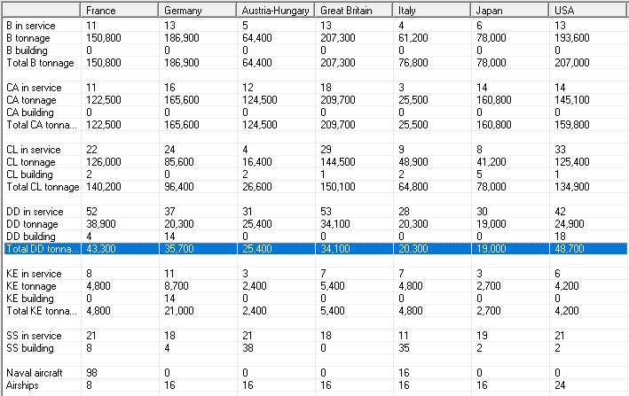Click highlighted USA Total DD tonnage 48,700
The image size is (629, 396).
[x=570, y=249]
